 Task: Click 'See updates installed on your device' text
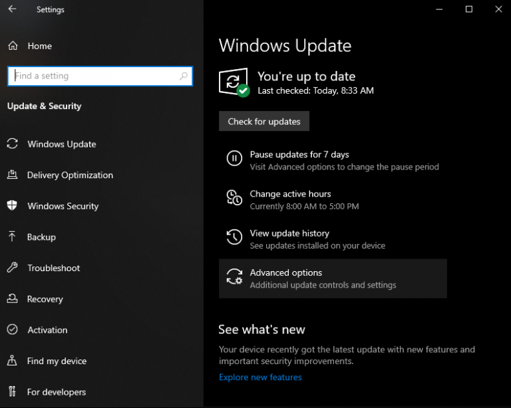[317, 246]
